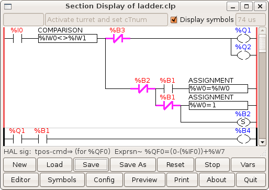This screenshot has height=190, width=269.
Task: Minimize the Section Display window
Action: 233,7
